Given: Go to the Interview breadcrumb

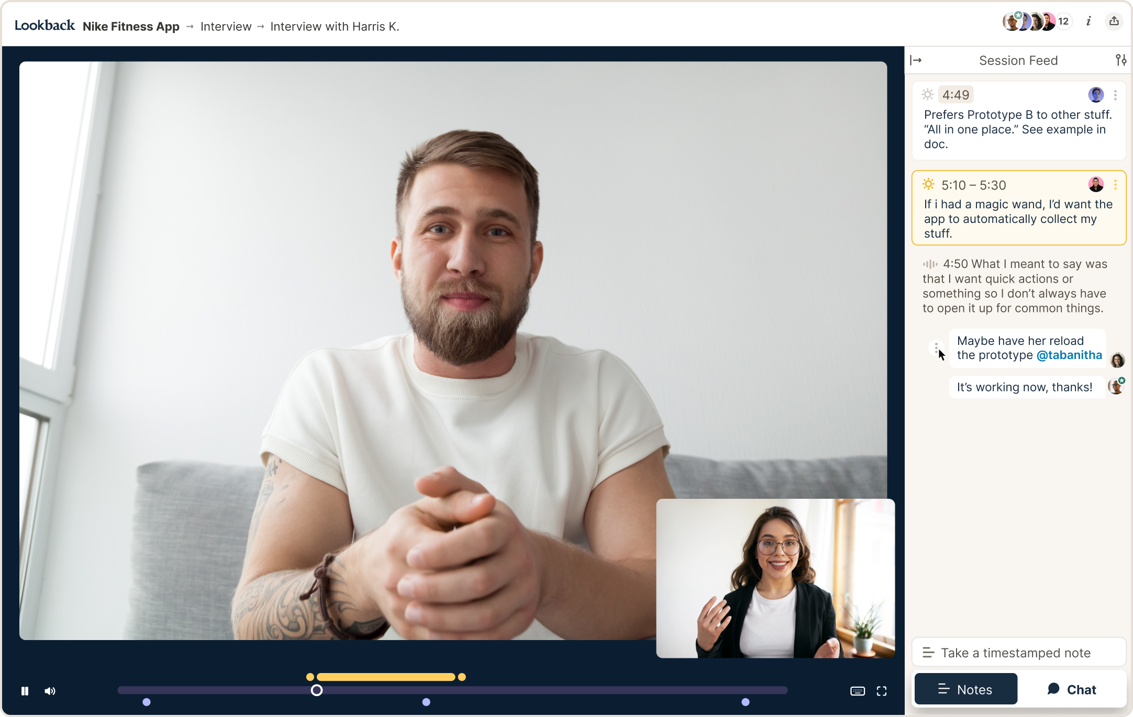Looking at the screenshot, I should point(226,26).
